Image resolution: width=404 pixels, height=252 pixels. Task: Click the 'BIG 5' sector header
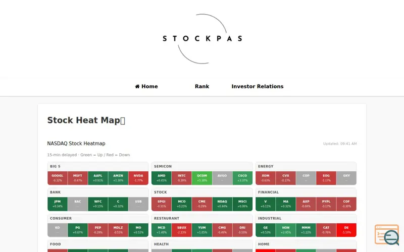click(55, 166)
